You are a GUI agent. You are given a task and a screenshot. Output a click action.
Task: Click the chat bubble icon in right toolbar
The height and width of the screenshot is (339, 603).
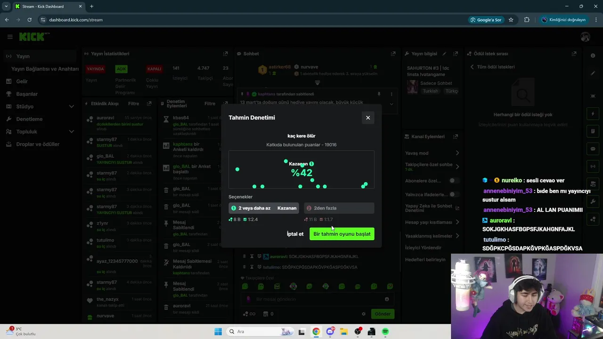coord(593,149)
